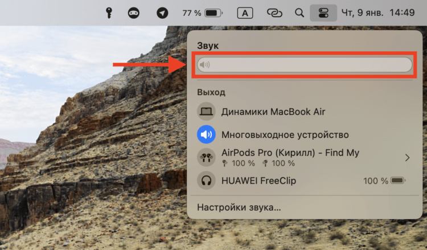The width and height of the screenshot is (427, 250).
Task: Click the blue speaker icon of Многовыходное устройство
Action: tap(206, 134)
